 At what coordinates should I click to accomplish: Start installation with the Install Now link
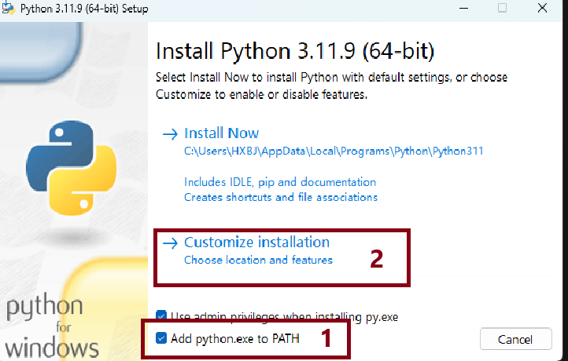pyautogui.click(x=221, y=133)
